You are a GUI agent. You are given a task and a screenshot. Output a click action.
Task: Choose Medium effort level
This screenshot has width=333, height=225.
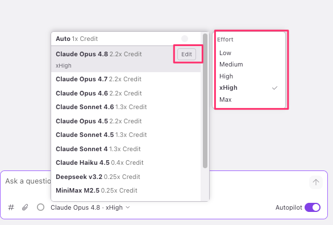(249, 64)
